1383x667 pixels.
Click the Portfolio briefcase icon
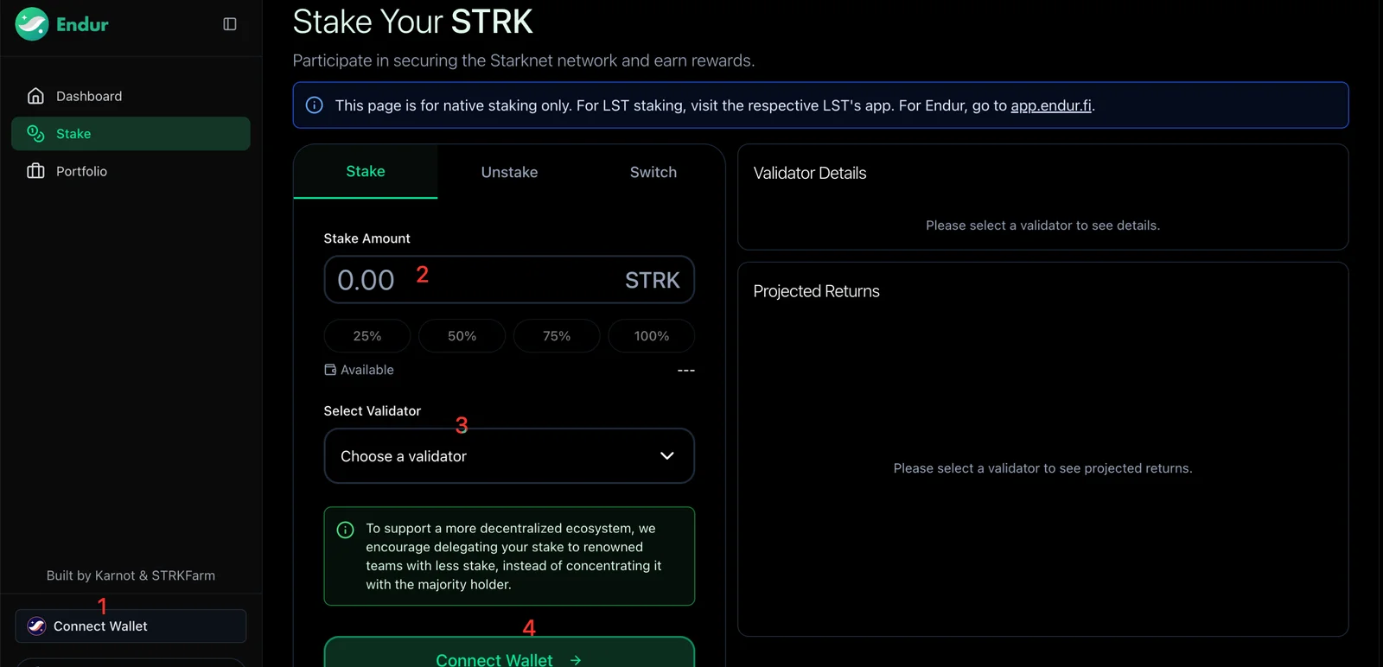[35, 171]
